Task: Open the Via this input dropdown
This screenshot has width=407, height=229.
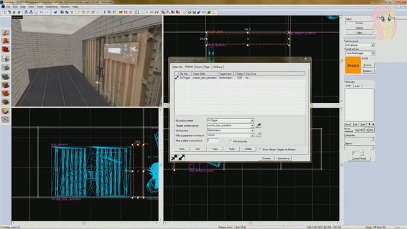Action: coord(230,130)
